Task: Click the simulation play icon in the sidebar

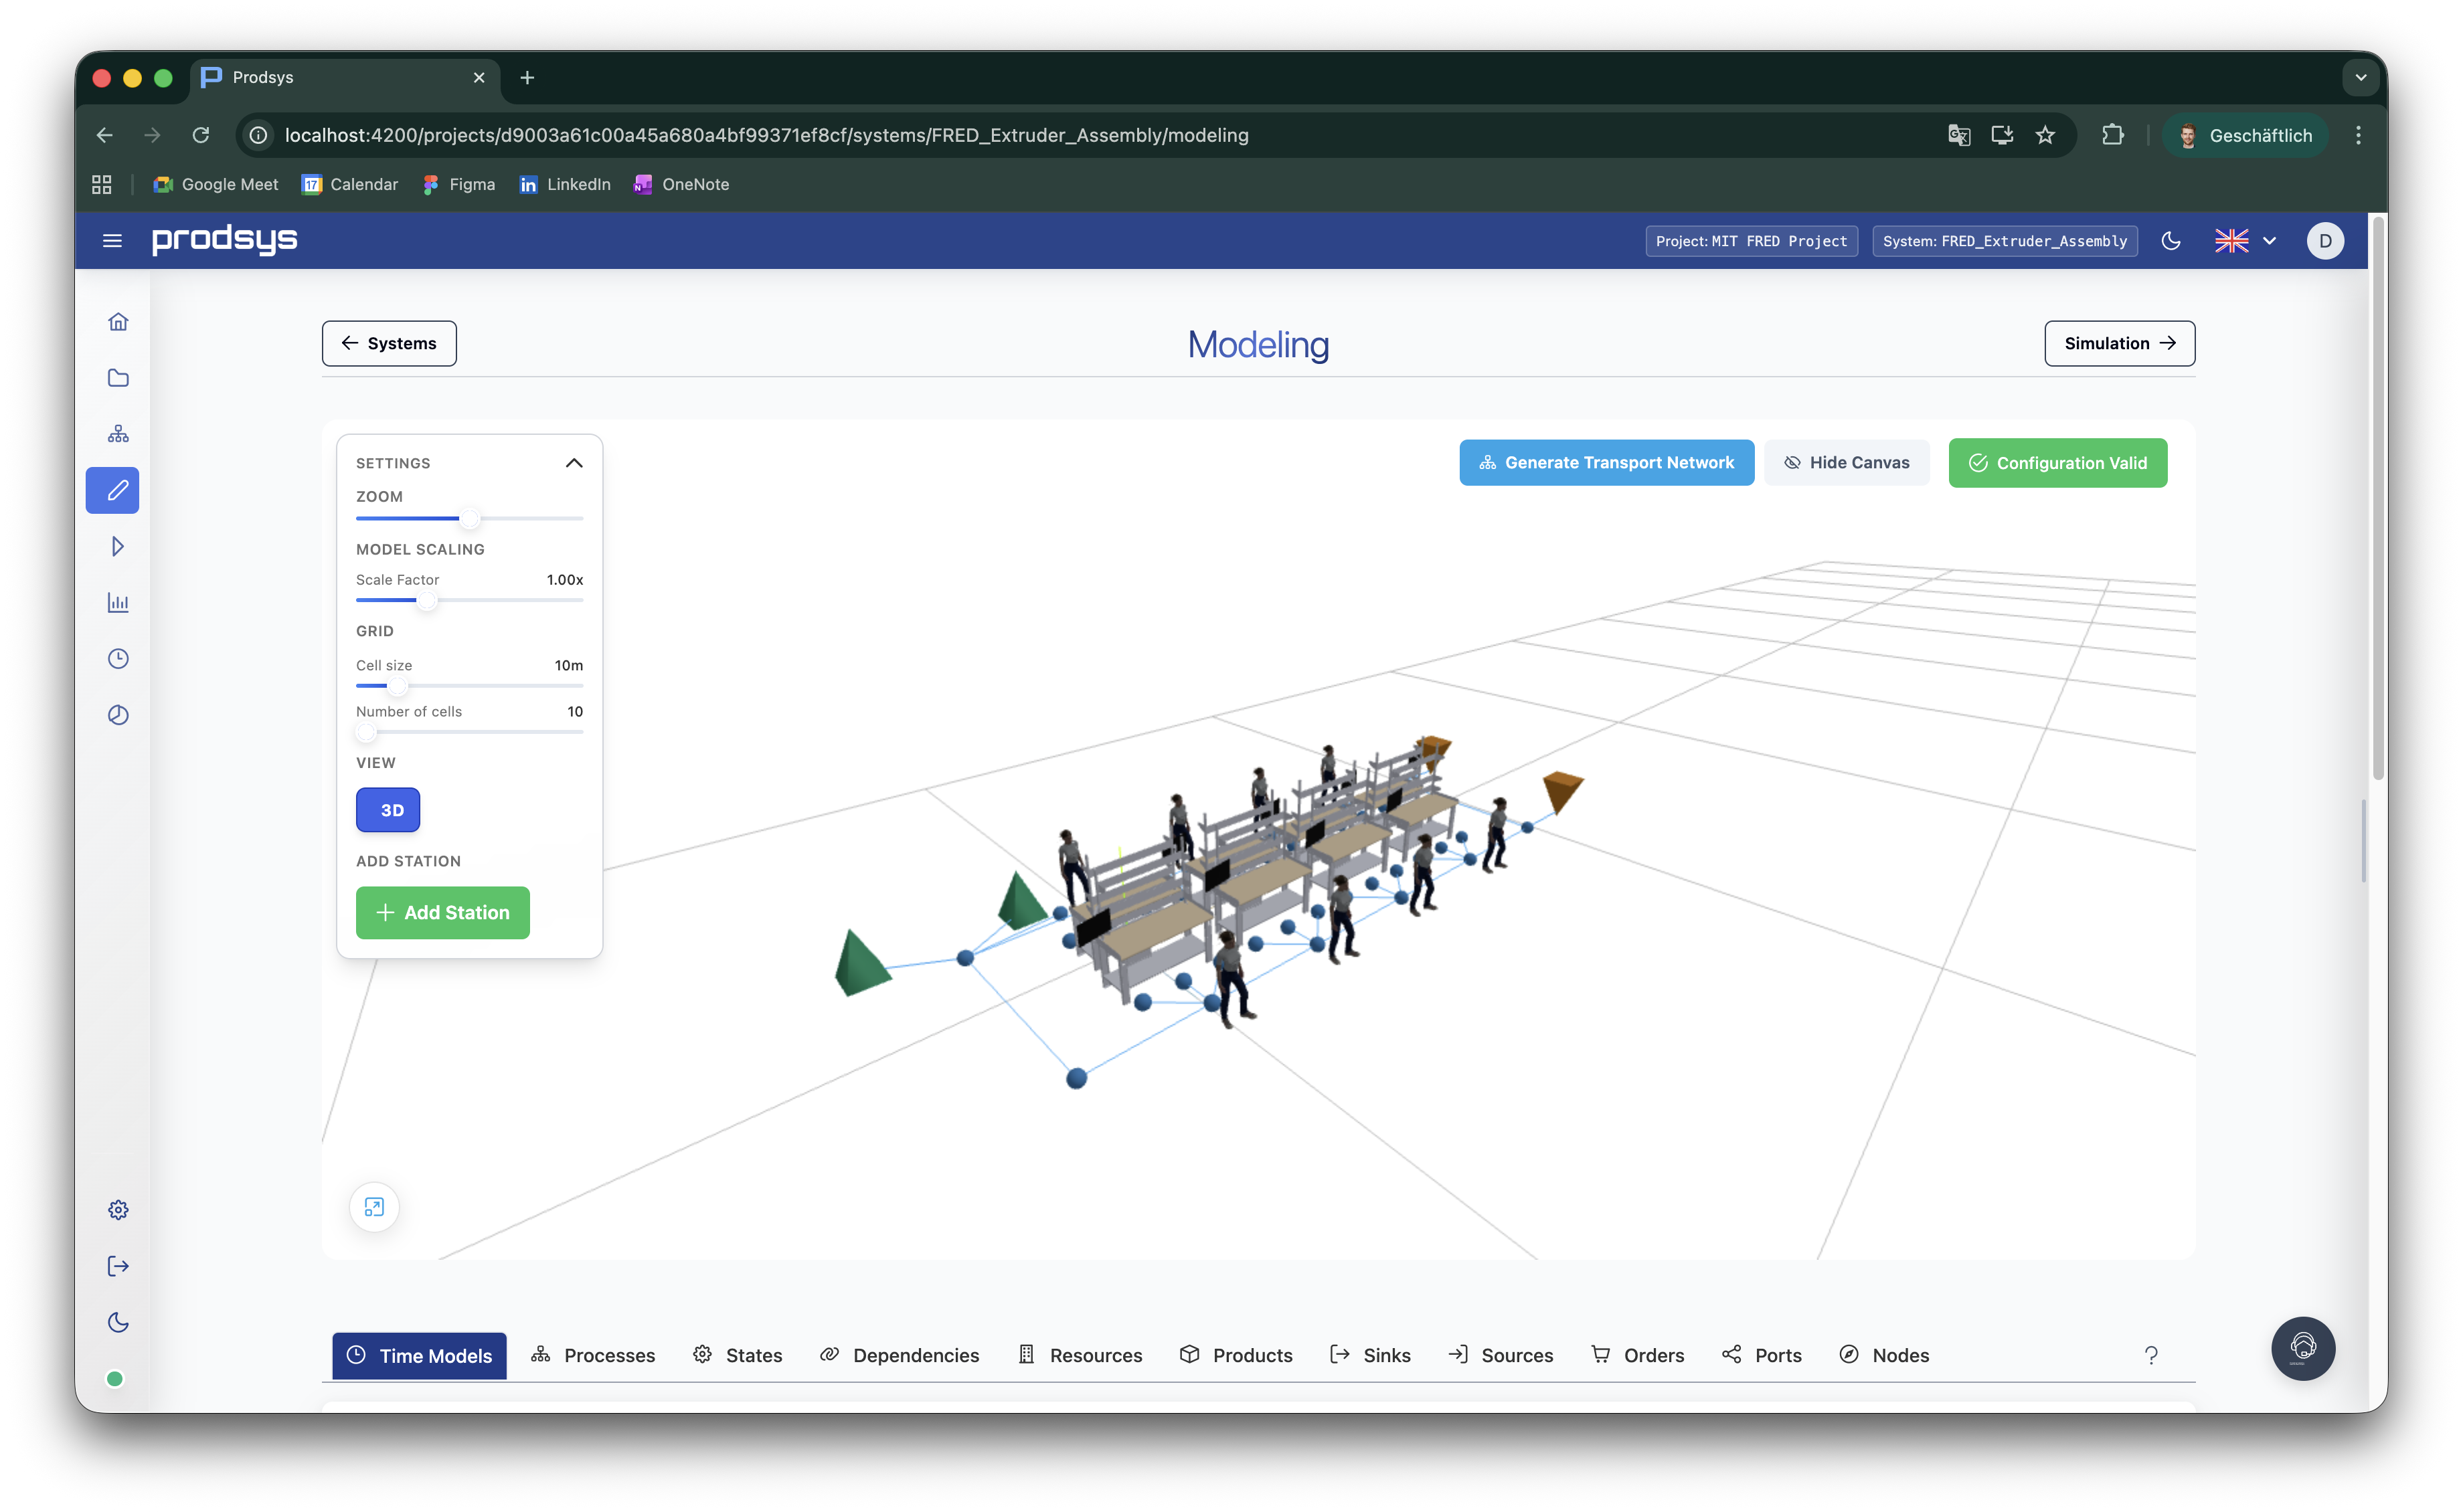Action: [117, 546]
